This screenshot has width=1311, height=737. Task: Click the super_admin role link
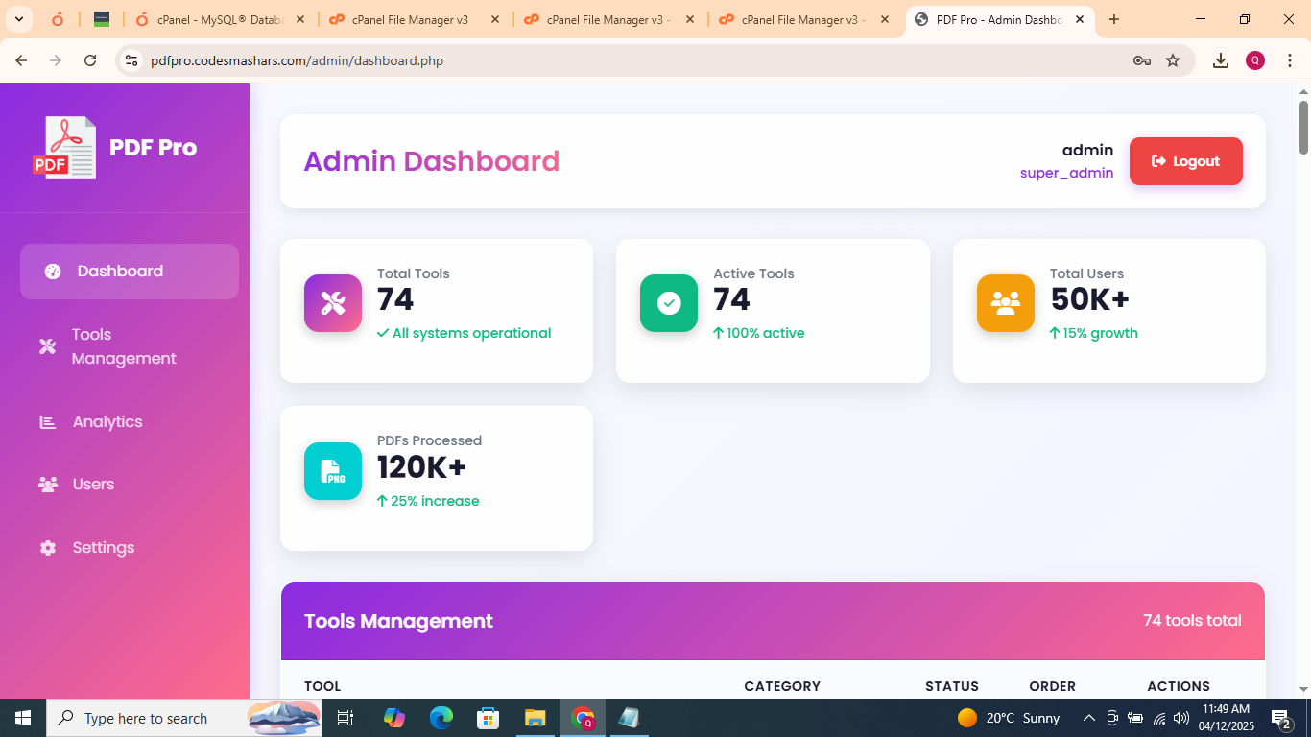(1066, 173)
